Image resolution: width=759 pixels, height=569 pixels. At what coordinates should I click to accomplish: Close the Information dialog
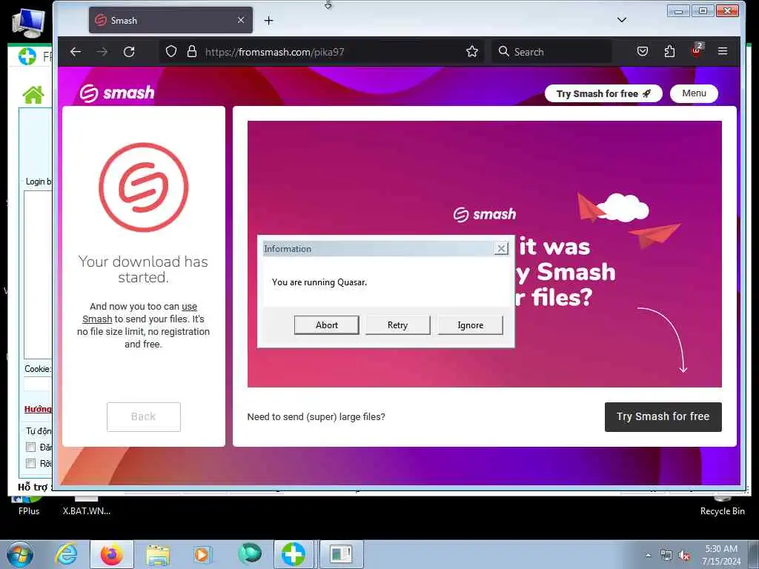(x=501, y=249)
